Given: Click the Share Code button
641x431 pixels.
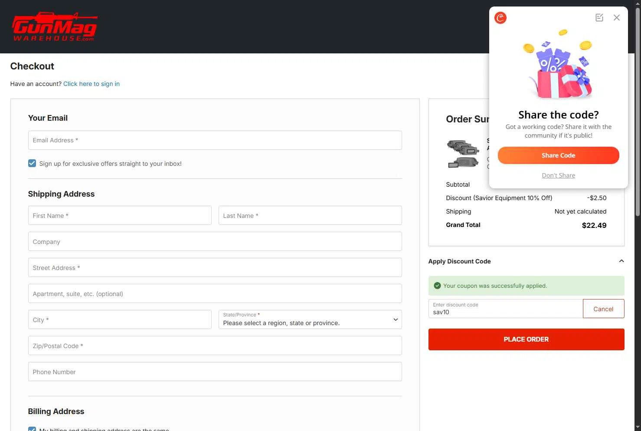Looking at the screenshot, I should [x=558, y=155].
